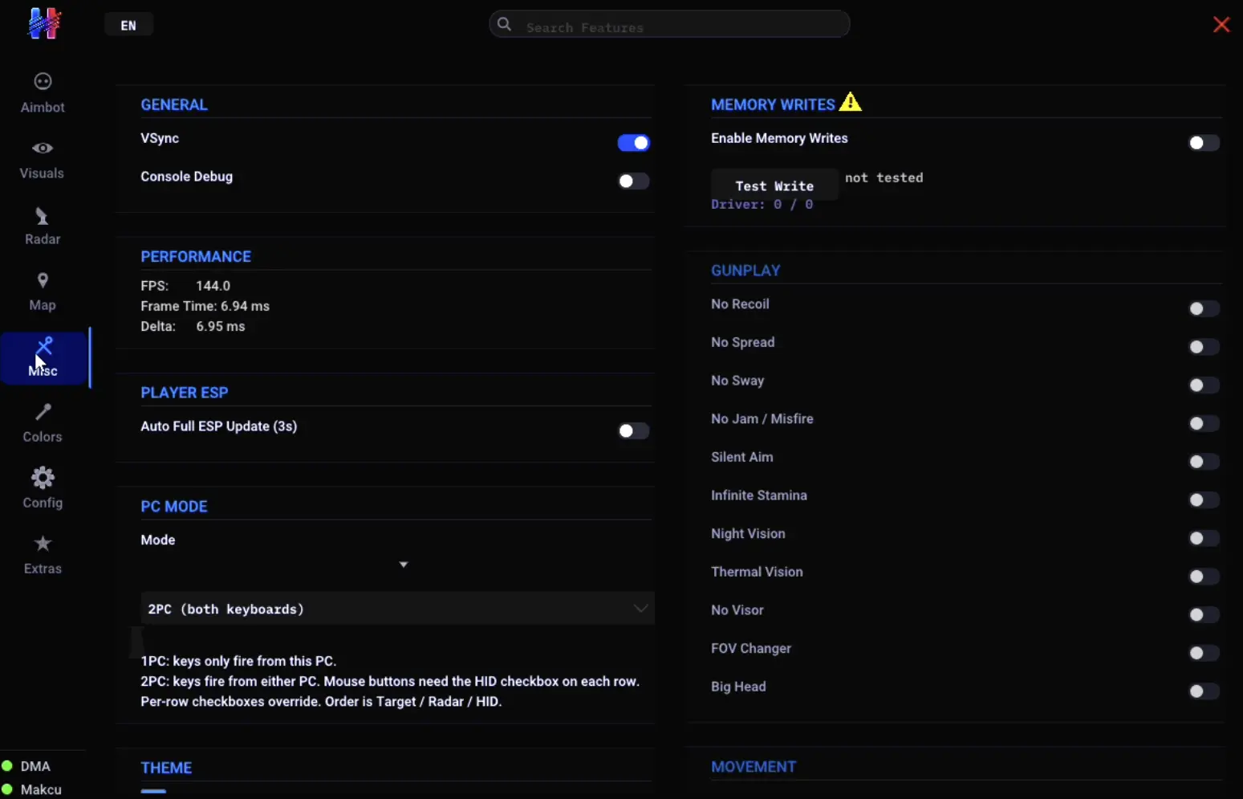Toggle the No Visor switch
The height and width of the screenshot is (799, 1243).
[x=1204, y=615]
